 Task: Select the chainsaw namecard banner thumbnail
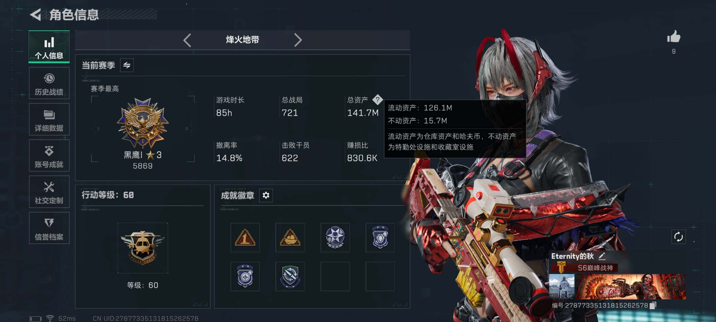631,287
